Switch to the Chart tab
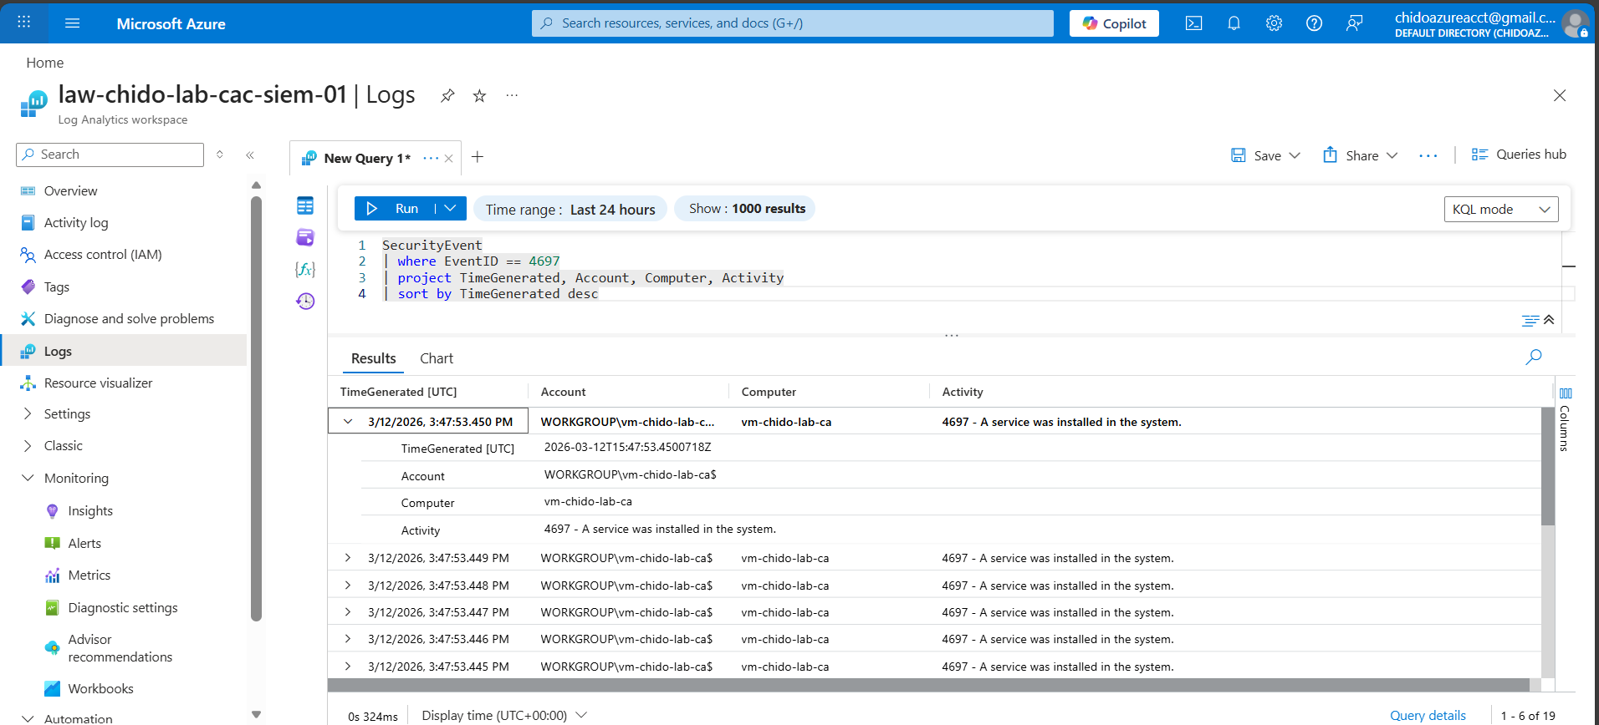The height and width of the screenshot is (725, 1599). 436,358
